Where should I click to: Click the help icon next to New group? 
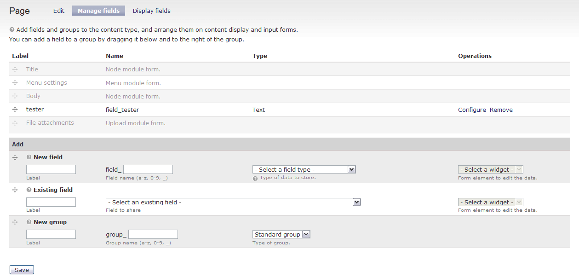(x=29, y=222)
